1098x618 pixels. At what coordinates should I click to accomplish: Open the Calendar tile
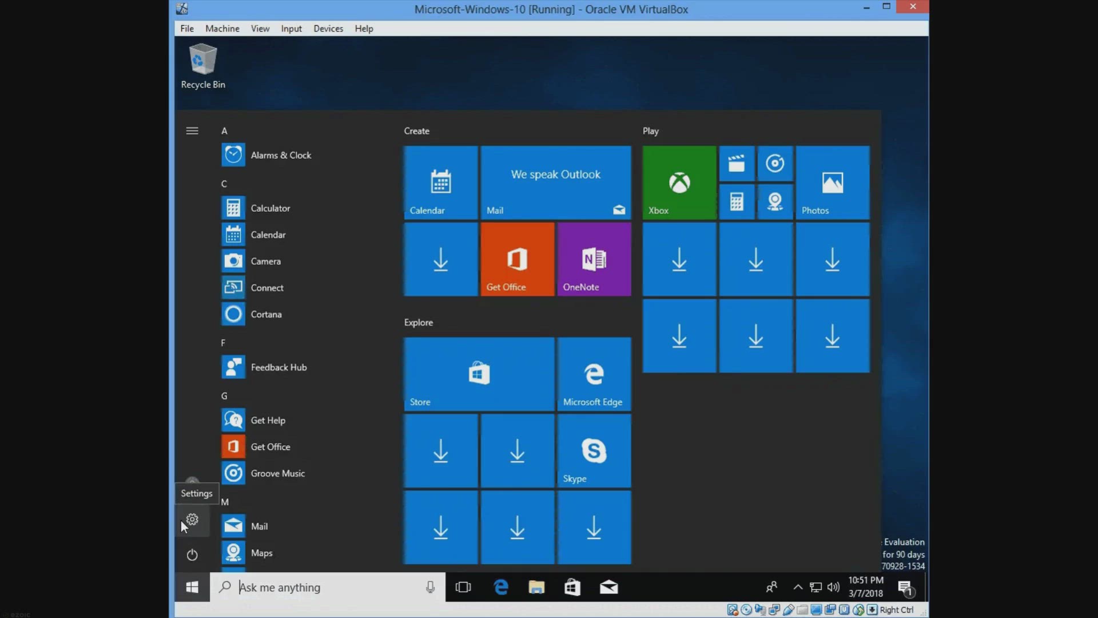click(440, 183)
